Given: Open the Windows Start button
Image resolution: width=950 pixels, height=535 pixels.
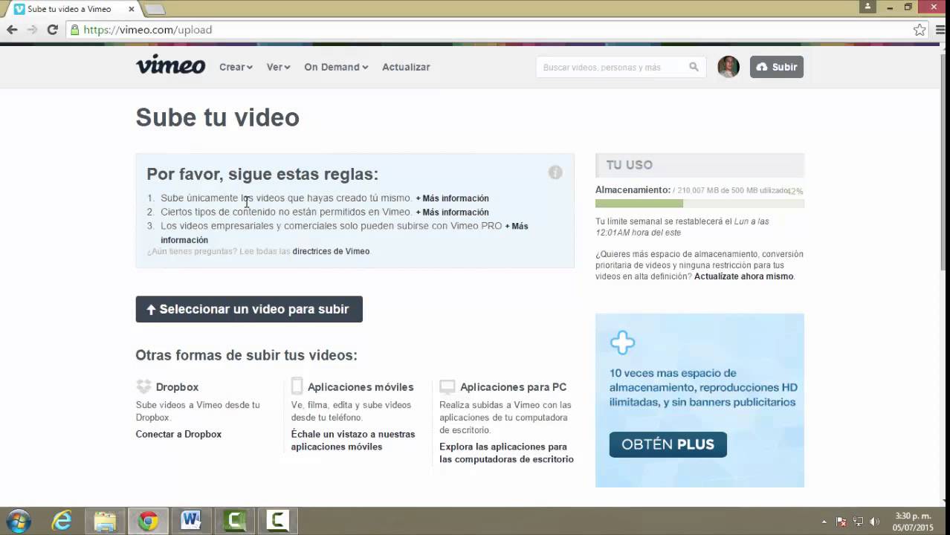Looking at the screenshot, I should (x=19, y=521).
